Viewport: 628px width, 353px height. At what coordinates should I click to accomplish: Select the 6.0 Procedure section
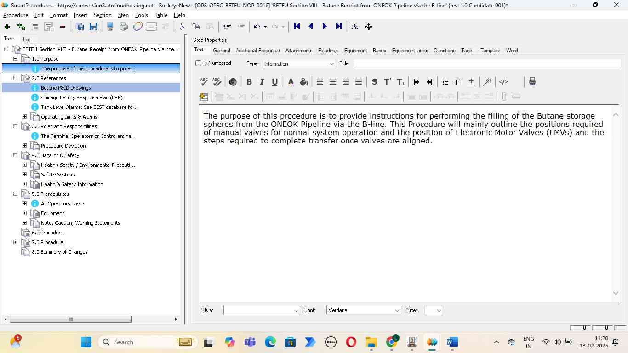coord(47,233)
